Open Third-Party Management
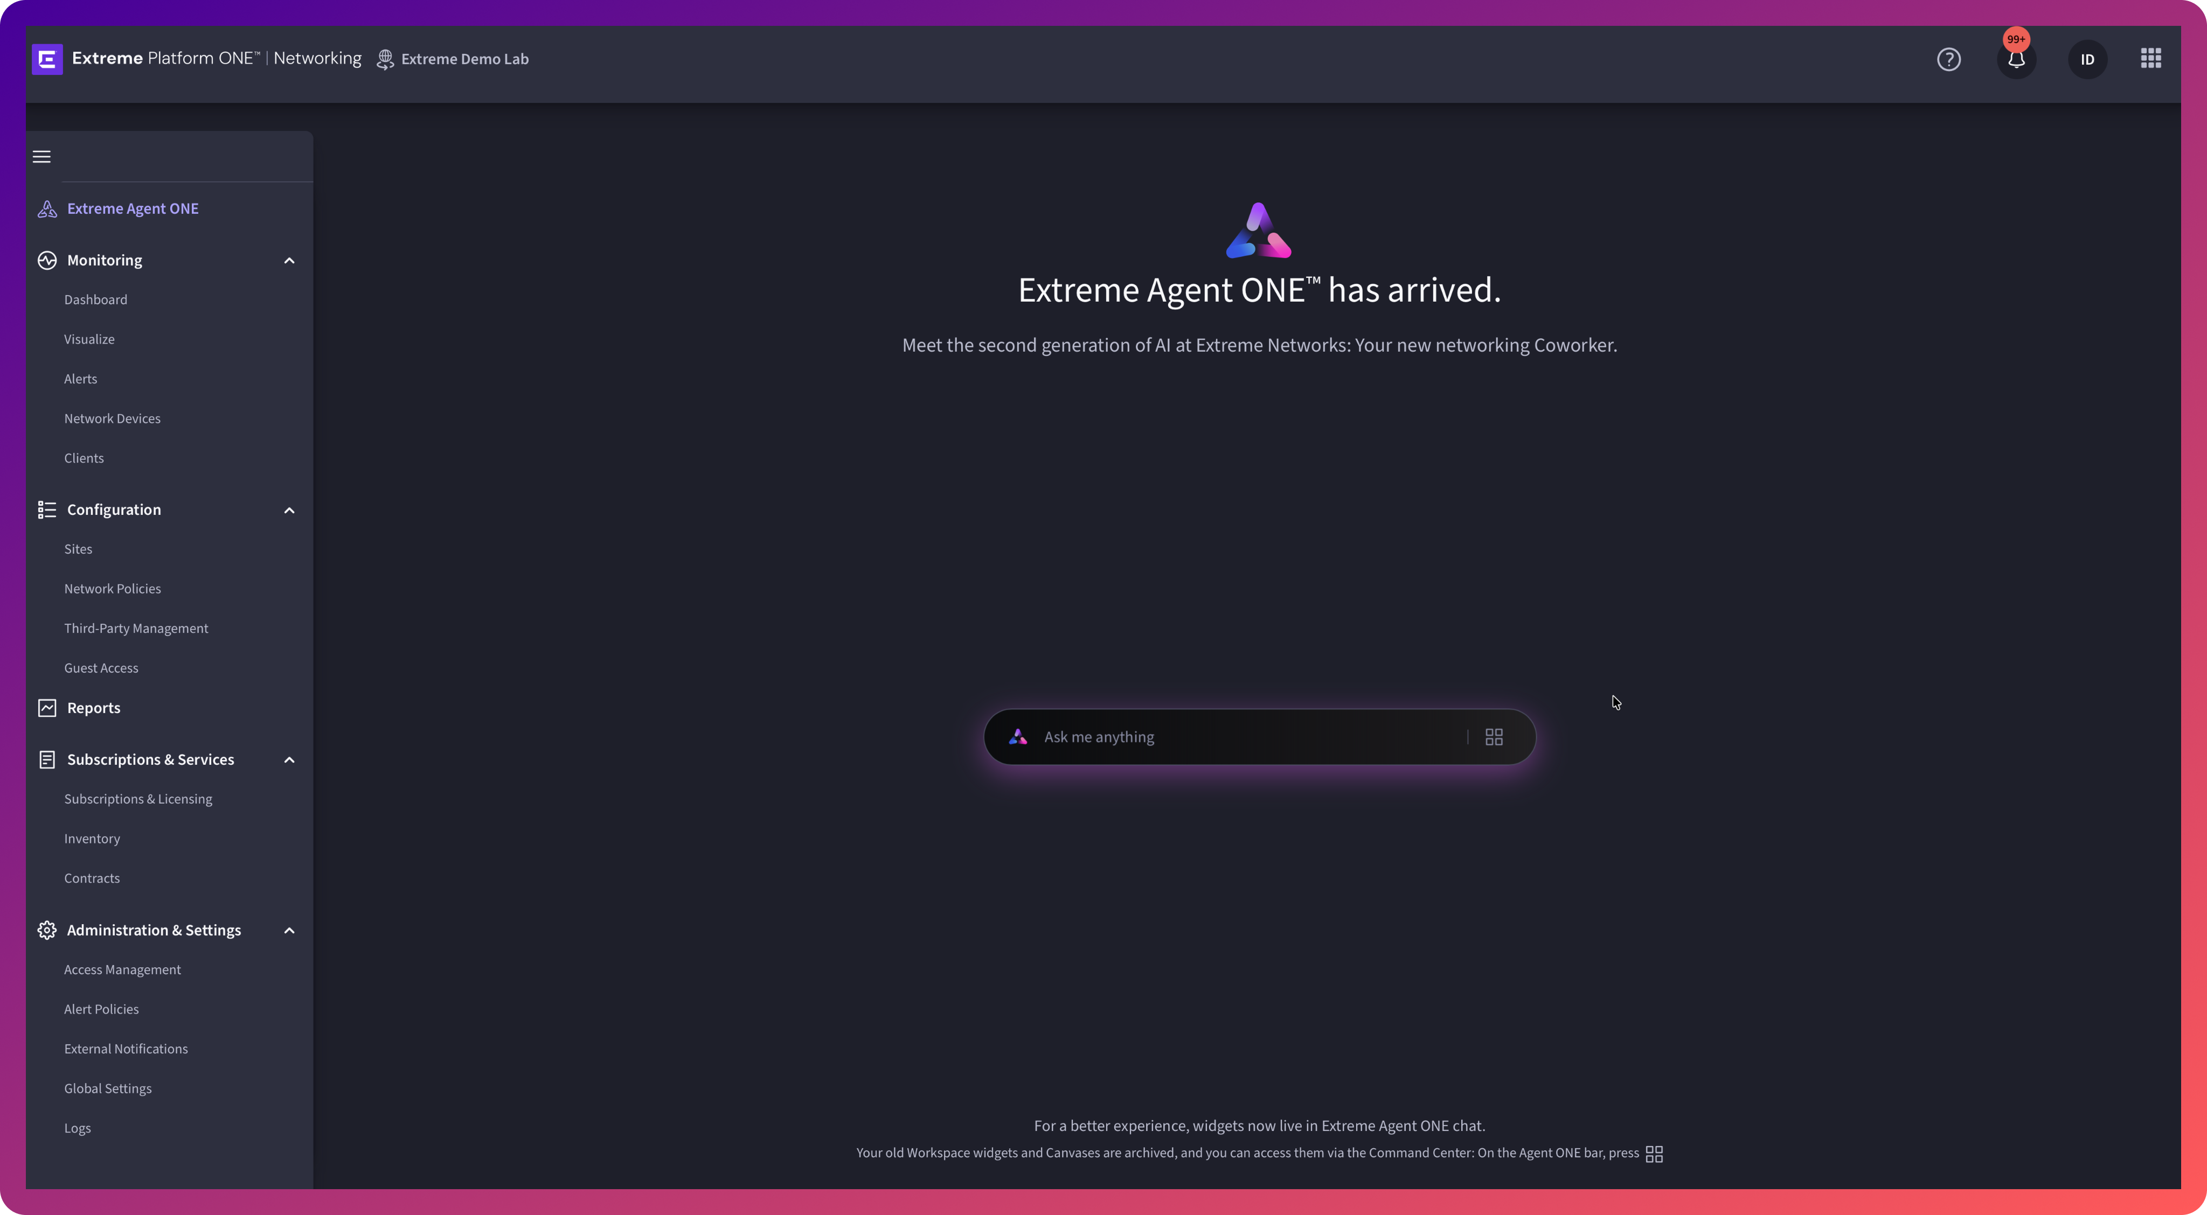 point(136,629)
